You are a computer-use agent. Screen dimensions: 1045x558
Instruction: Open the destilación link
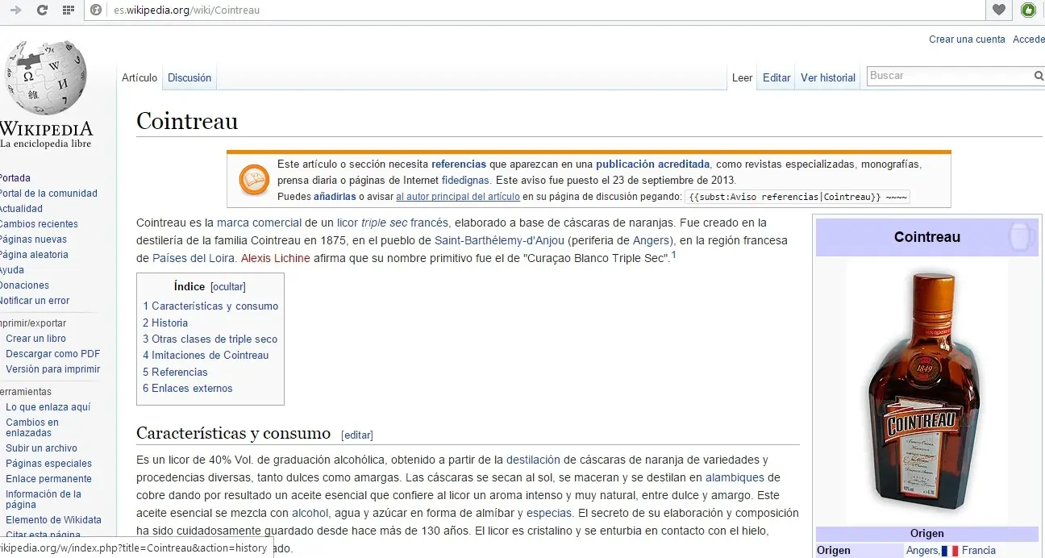click(x=533, y=460)
